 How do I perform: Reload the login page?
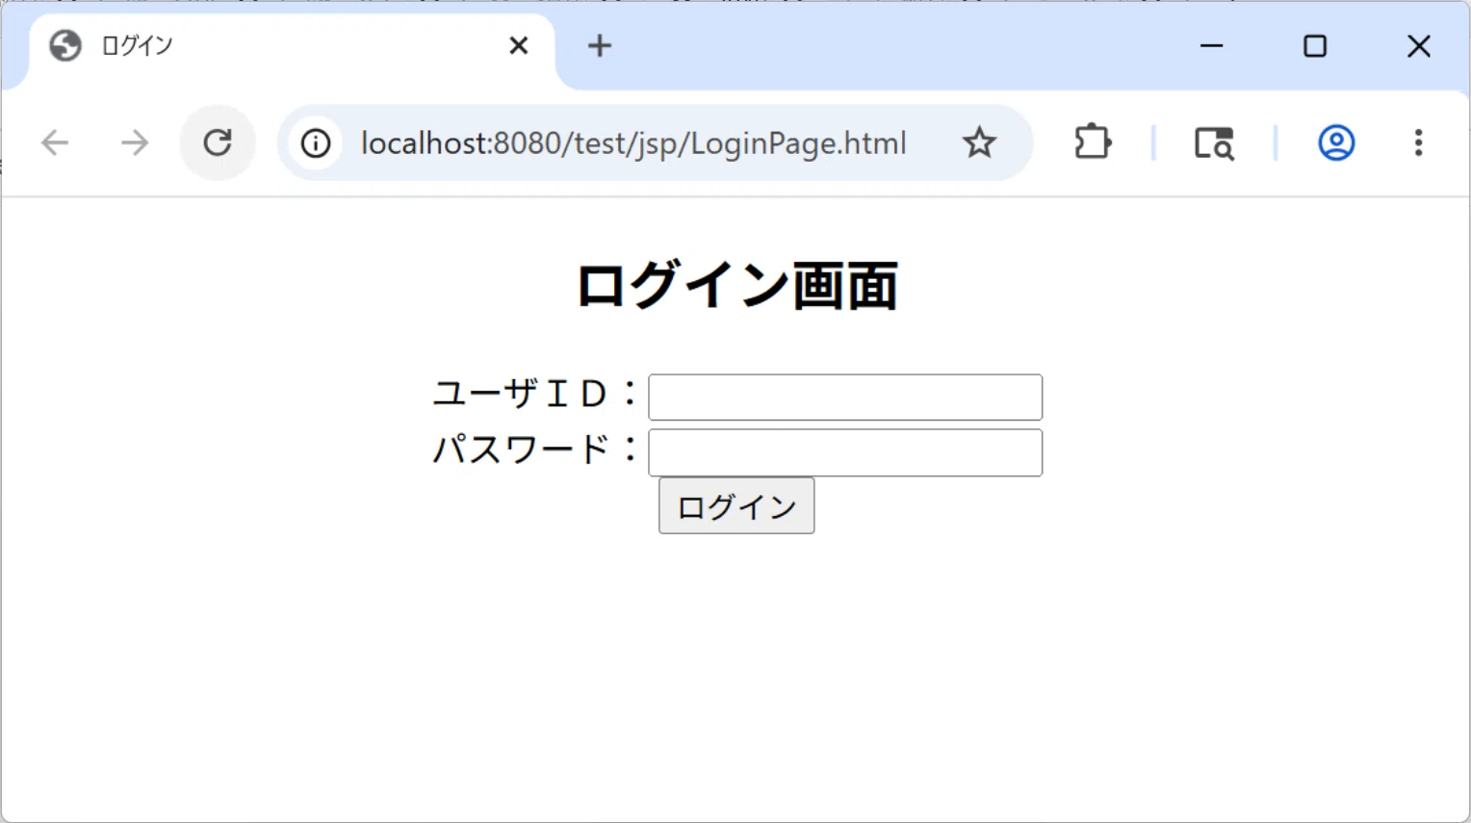pyautogui.click(x=218, y=142)
